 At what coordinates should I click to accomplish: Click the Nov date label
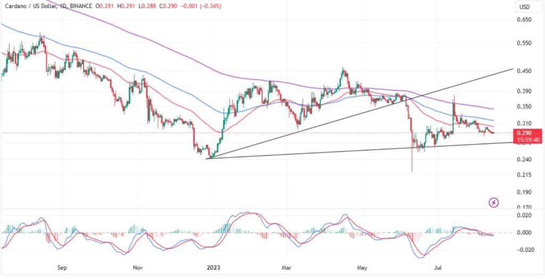pyautogui.click(x=138, y=268)
